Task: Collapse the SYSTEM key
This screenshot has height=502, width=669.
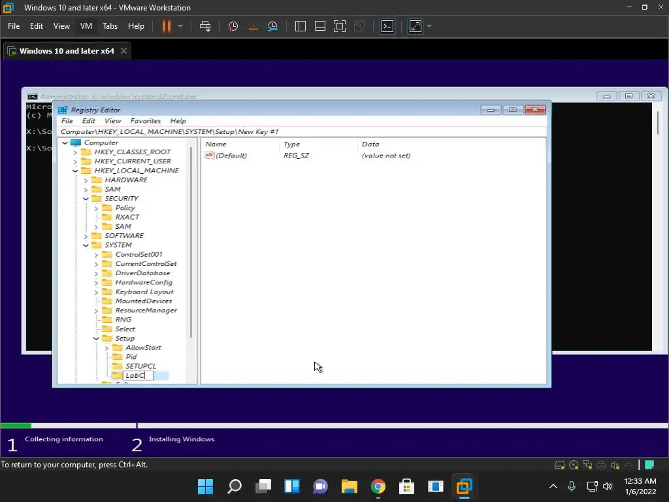Action: (86, 246)
